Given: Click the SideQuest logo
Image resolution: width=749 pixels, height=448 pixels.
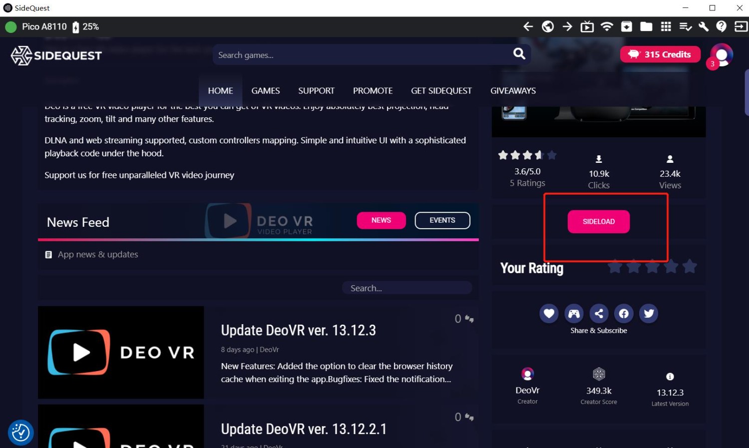Looking at the screenshot, I should [56, 55].
